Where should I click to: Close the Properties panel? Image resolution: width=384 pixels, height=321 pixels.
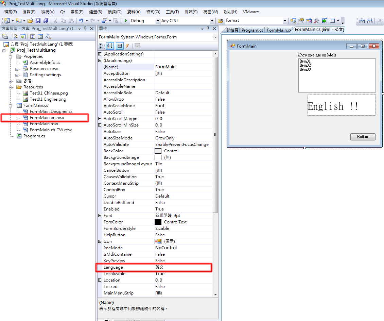click(x=214, y=29)
